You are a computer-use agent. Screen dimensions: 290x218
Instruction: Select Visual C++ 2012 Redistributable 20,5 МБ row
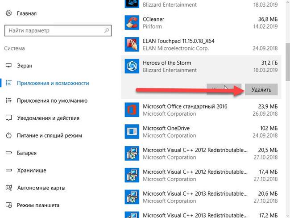(x=201, y=153)
